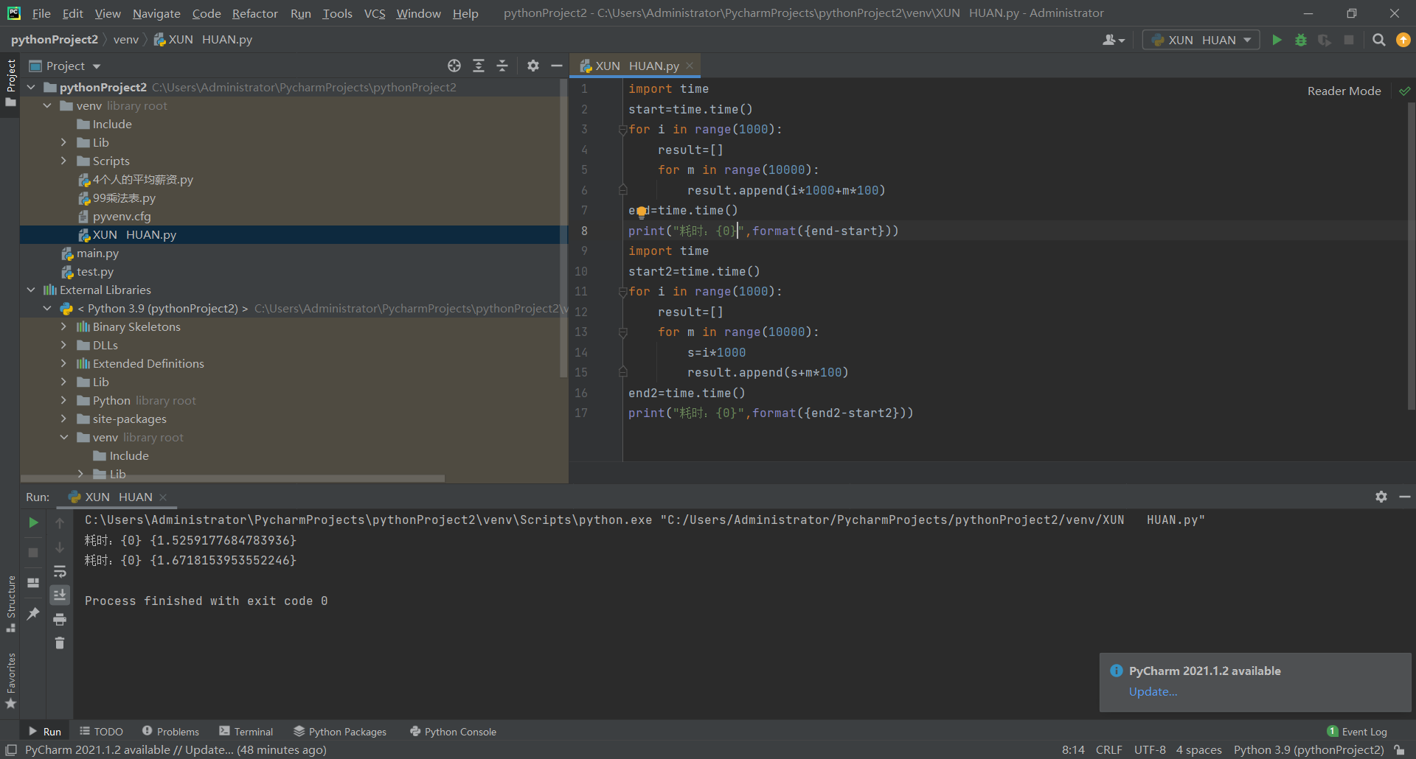
Task: Toggle soft-wrap in Run console
Action: coord(60,571)
